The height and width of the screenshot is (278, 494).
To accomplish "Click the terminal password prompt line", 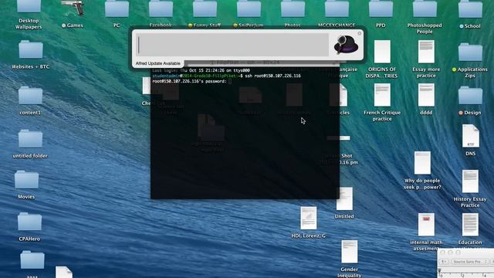I will [x=192, y=81].
